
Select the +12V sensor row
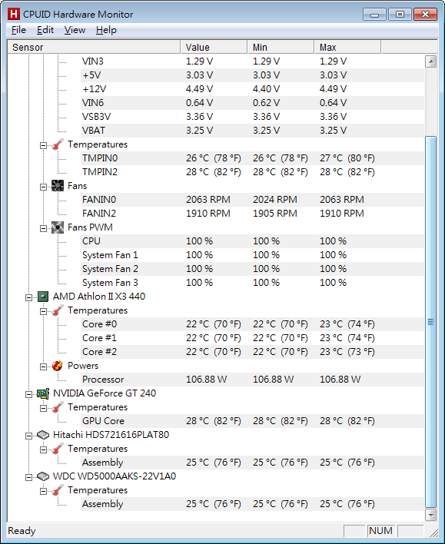252,89
